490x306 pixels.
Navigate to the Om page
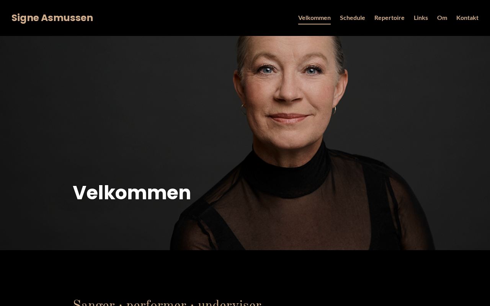pyautogui.click(x=442, y=18)
